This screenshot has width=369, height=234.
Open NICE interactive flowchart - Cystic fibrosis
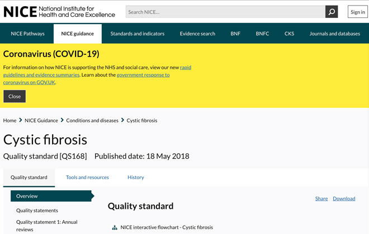point(167,227)
